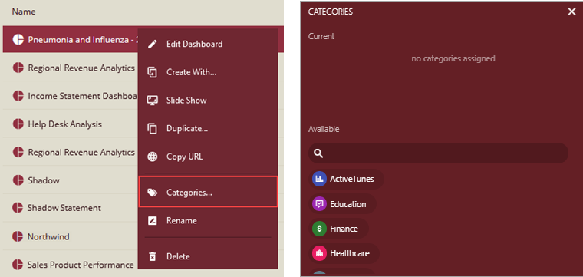
Task: Click dashboard icon beside Help Desk Analysis
Action: click(x=18, y=124)
